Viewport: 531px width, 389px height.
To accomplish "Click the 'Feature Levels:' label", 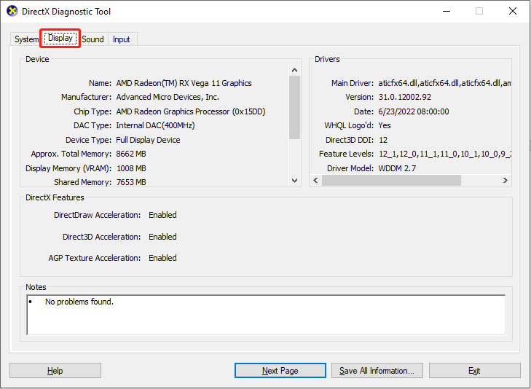I will pyautogui.click(x=346, y=154).
